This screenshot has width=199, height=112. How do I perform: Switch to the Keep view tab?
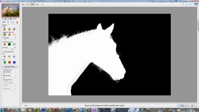click(37, 4)
